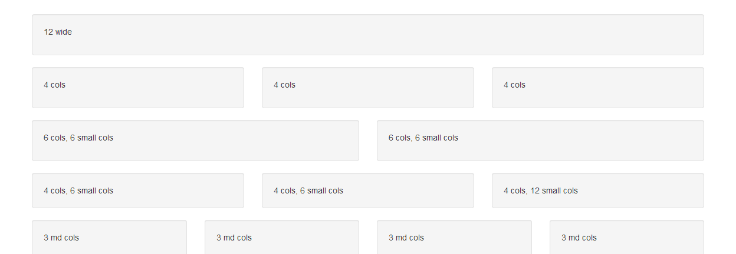Viewport: 736px width, 254px height.
Task: Click the '4 cols' text in the middle box
Action: [x=285, y=85]
